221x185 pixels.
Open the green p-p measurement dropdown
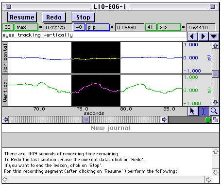pyautogui.click(x=169, y=27)
